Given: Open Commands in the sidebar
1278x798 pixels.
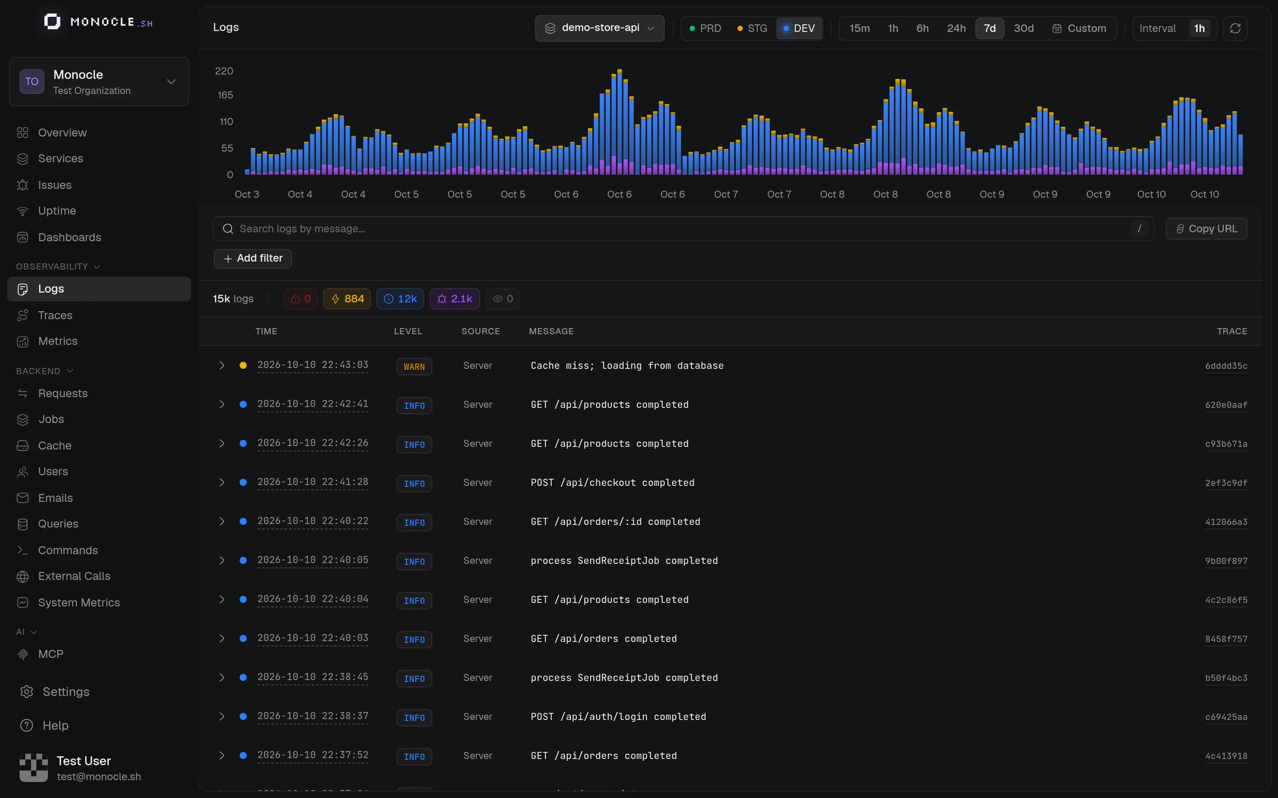Looking at the screenshot, I should pos(67,551).
